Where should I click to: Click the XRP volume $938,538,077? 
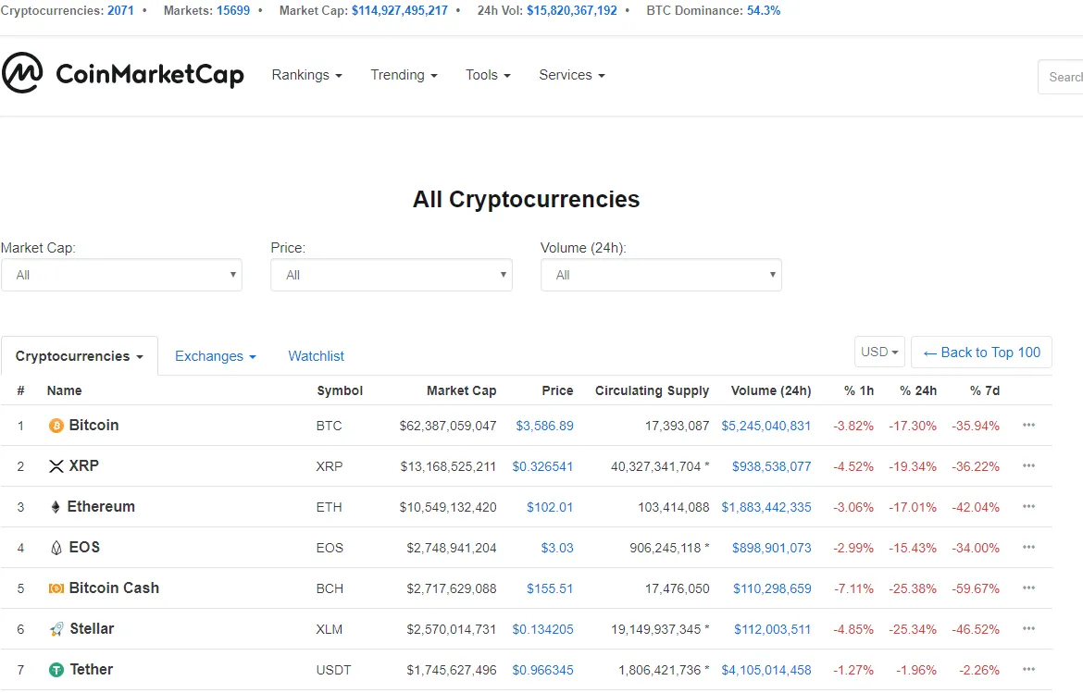771,466
